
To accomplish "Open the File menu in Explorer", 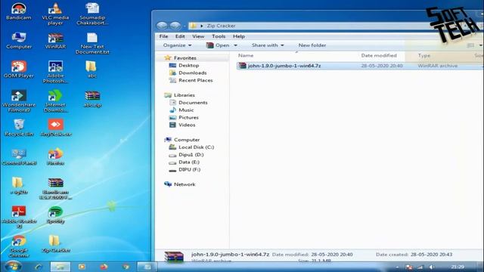I will pos(163,36).
